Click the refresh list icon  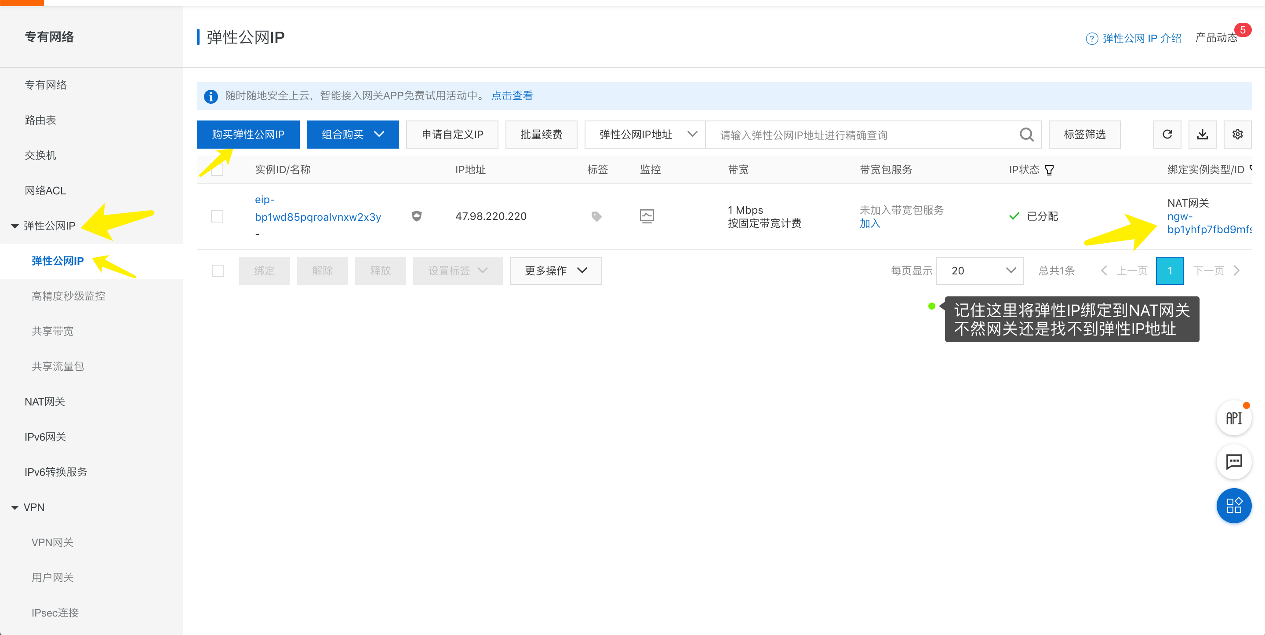click(1167, 134)
